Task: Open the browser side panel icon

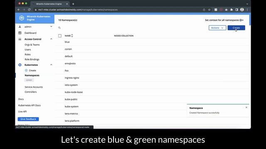Action: pyautogui.click(x=236, y=10)
